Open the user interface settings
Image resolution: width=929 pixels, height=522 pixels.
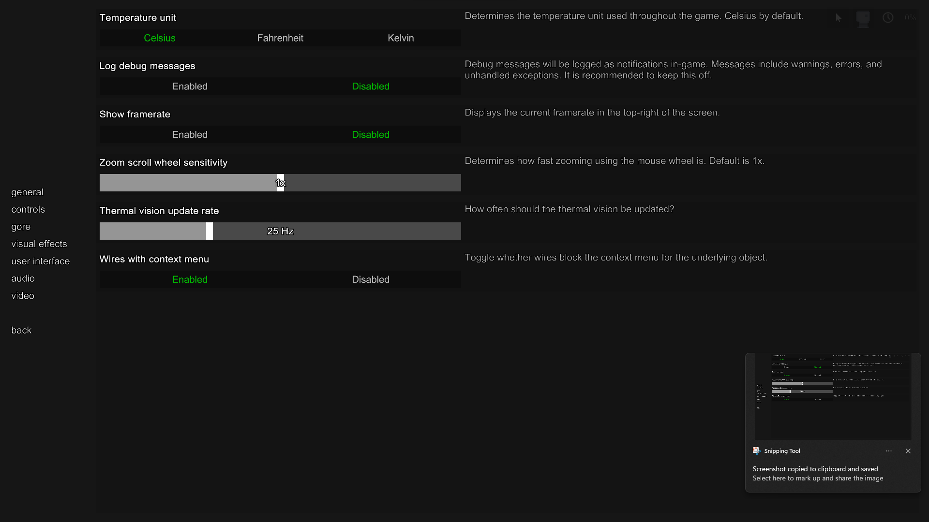pos(41,261)
